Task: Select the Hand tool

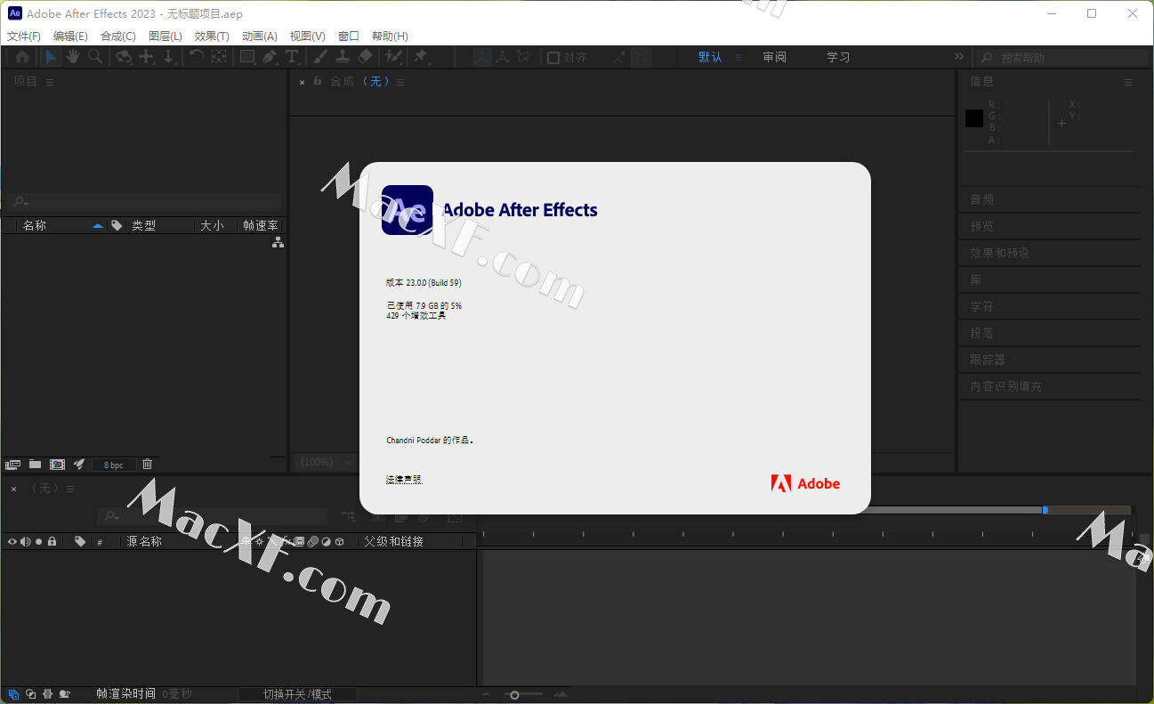Action: coord(72,57)
